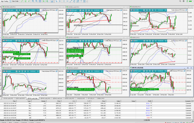Toggle chart auto scroll

pyautogui.click(x=44, y=1)
